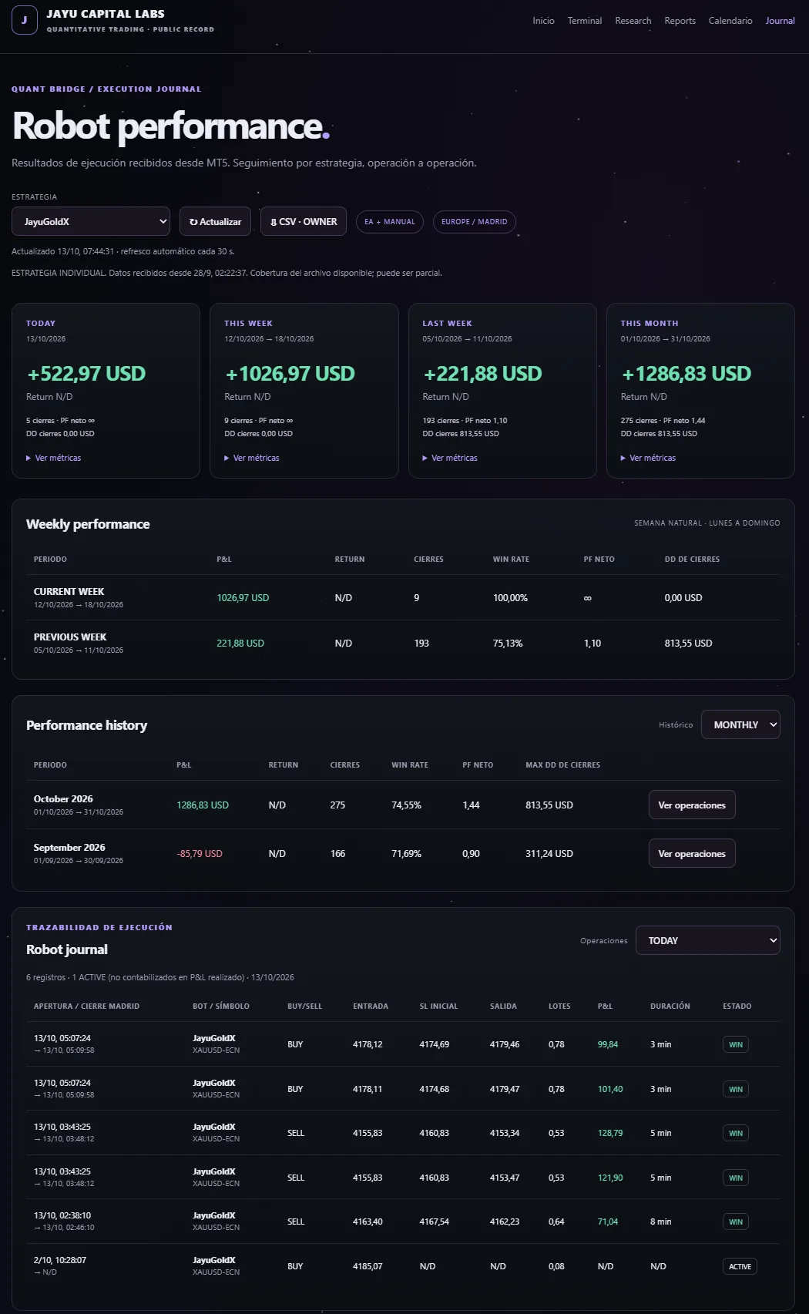The height and width of the screenshot is (1314, 809).
Task: Download data via CSV · OWNER button
Action: pos(304,222)
